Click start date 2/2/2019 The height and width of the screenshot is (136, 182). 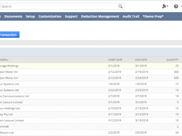[x=114, y=132]
